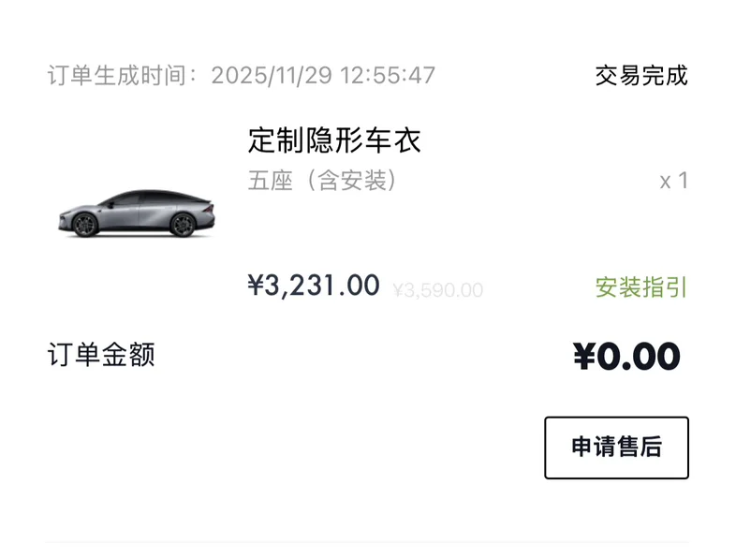
Task: Click the ¥3,231.00 discounted price
Action: (314, 286)
